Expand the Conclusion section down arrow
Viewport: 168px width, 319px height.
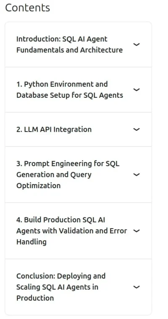(x=137, y=287)
